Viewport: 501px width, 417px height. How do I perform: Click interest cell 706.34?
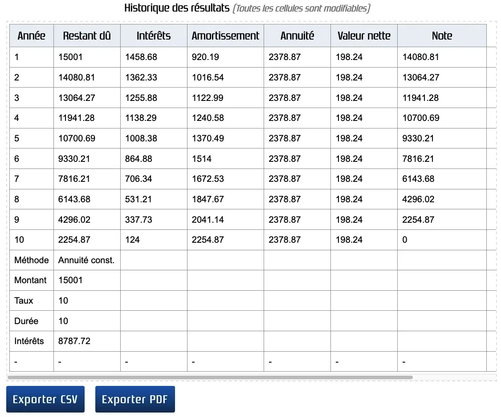(154, 179)
